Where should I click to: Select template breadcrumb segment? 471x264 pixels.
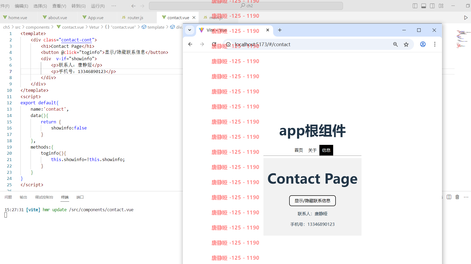[x=153, y=27]
